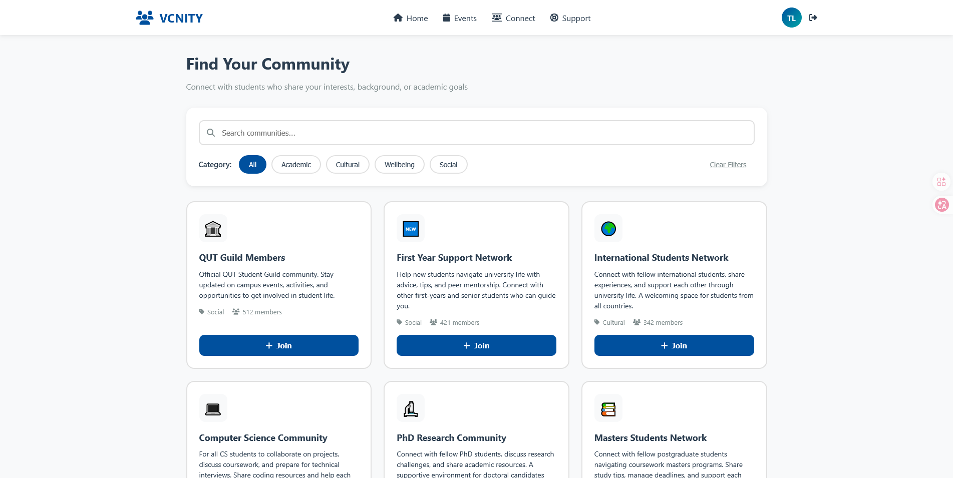Click the Cultural tag icon on International card

point(597,322)
